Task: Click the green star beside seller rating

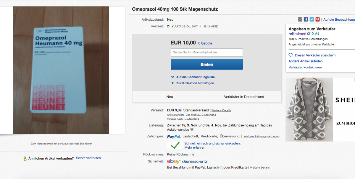Action: (317, 34)
